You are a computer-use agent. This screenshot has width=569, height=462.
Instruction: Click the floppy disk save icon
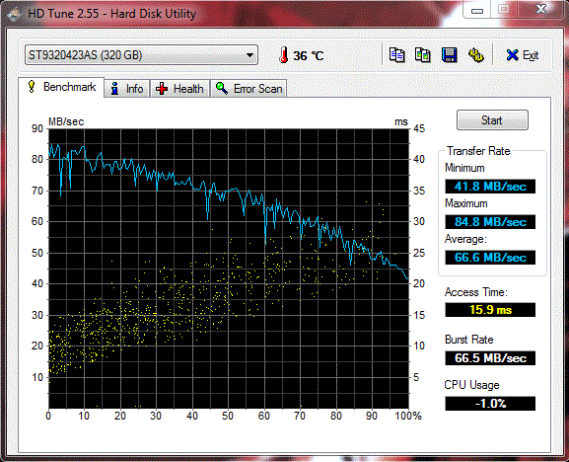click(x=450, y=55)
